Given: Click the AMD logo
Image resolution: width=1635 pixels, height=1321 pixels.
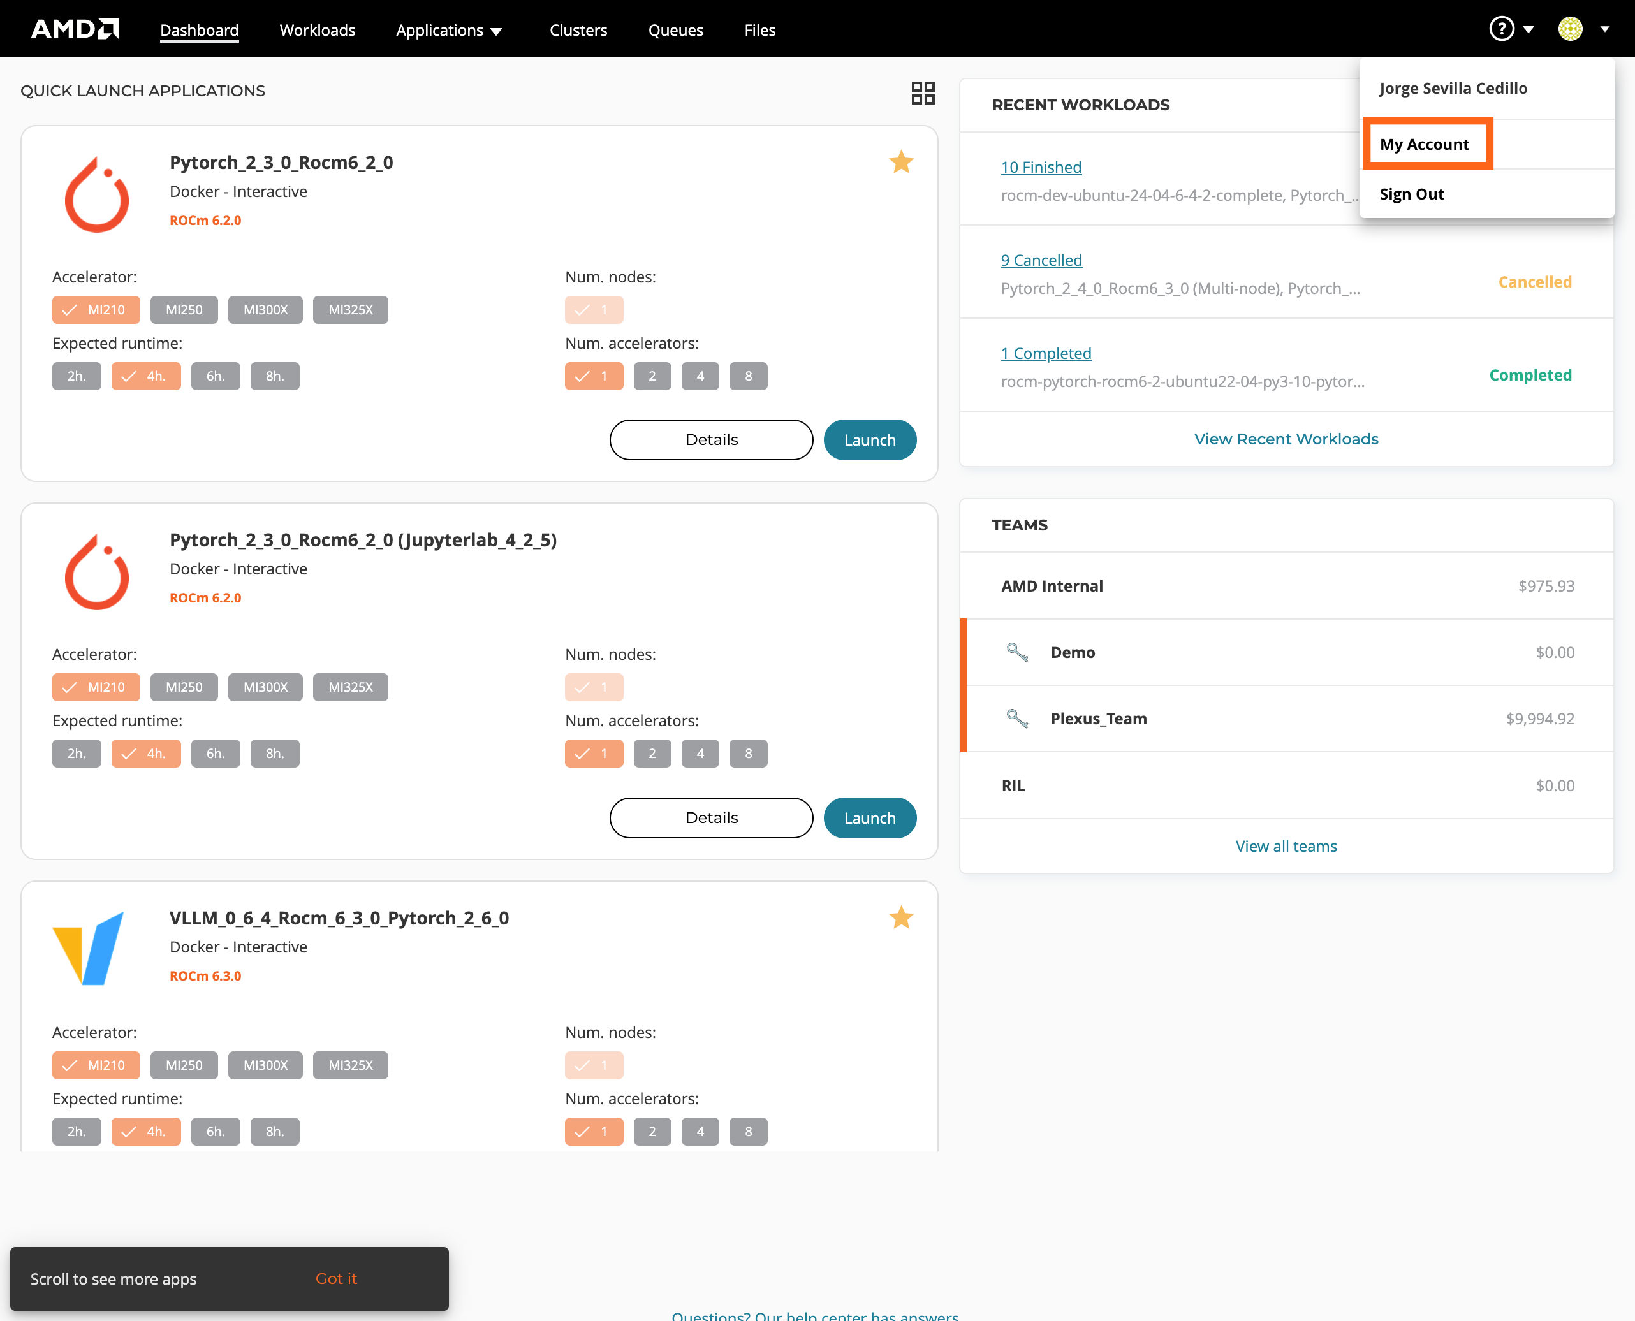Looking at the screenshot, I should click(x=75, y=29).
